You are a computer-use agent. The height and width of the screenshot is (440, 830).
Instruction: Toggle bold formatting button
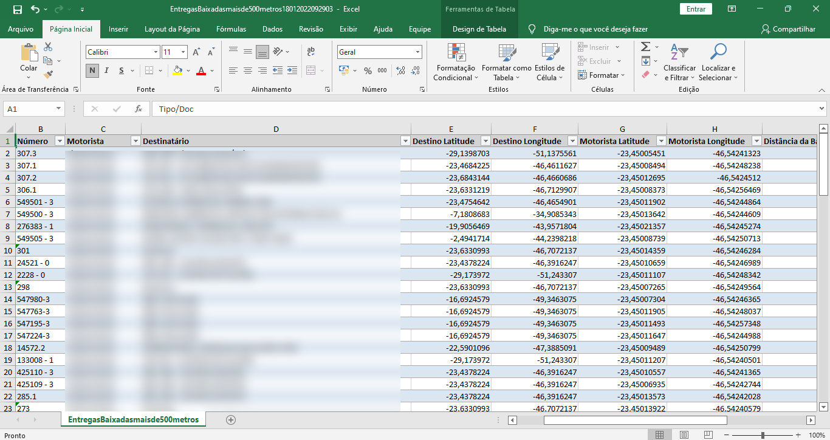click(x=92, y=70)
